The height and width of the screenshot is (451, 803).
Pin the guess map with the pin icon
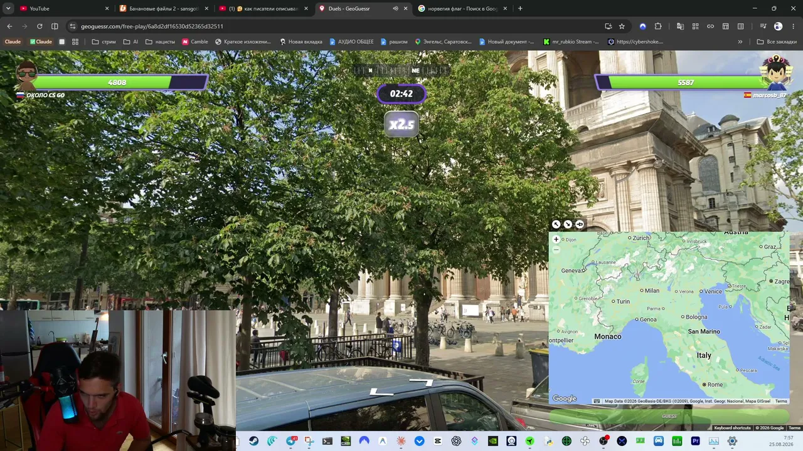(580, 224)
